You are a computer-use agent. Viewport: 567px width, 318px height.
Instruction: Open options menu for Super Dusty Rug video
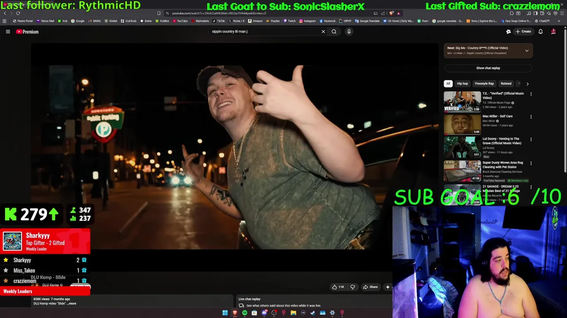tap(531, 163)
